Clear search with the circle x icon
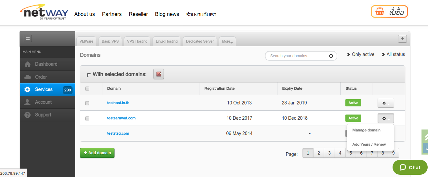The height and width of the screenshot is (177, 428). (331, 56)
